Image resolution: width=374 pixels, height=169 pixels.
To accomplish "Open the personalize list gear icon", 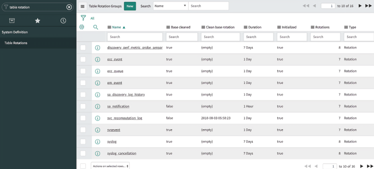I will tap(82, 27).
